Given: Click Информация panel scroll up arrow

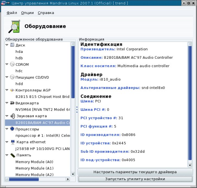Looking at the screenshot, I should (x=190, y=44).
